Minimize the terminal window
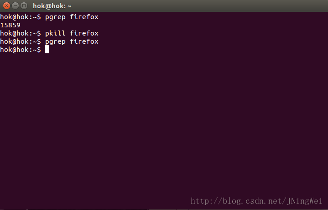Screen dimensions: 328x210 [x=15, y=6]
